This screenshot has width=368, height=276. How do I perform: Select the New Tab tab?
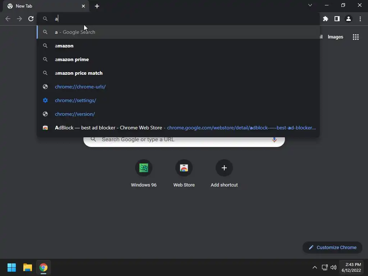click(x=46, y=6)
